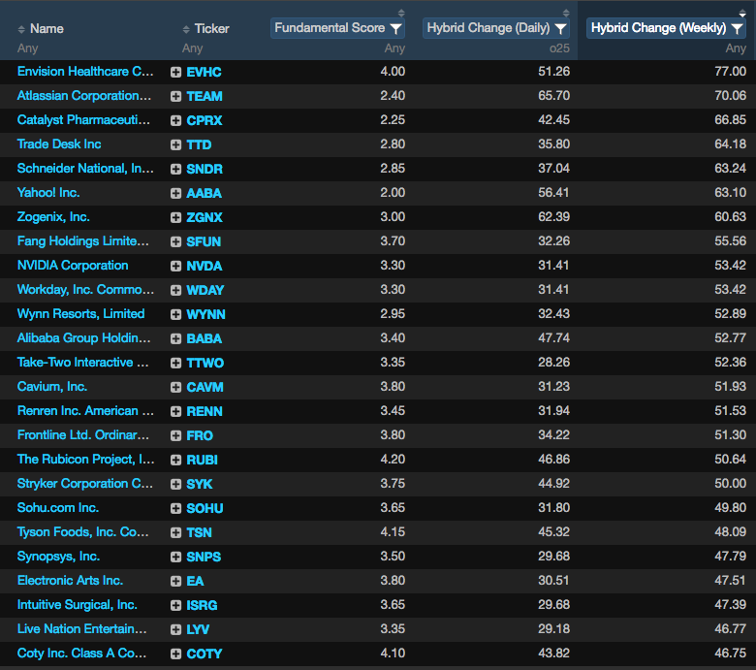Select the Fundamental Score column button
Image resolution: width=756 pixels, height=670 pixels.
[337, 28]
